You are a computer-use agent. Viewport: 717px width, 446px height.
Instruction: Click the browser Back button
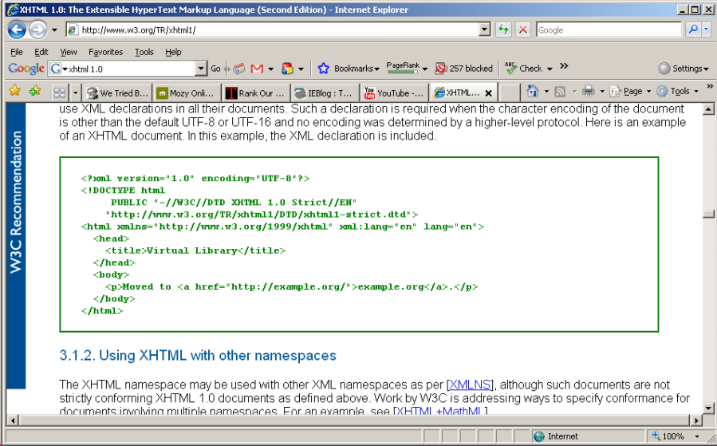(17, 30)
